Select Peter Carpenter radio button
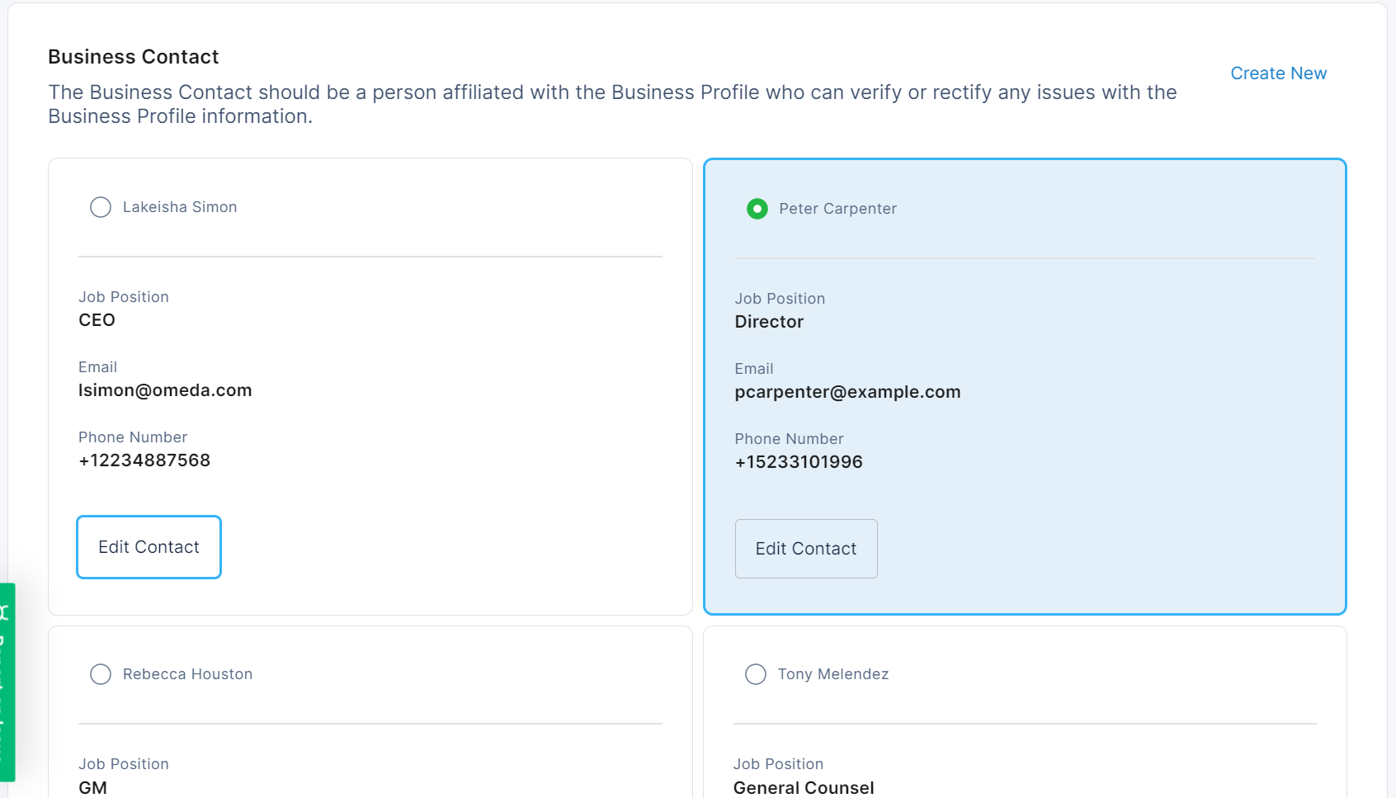Screen dimensions: 1396x798 click(757, 209)
